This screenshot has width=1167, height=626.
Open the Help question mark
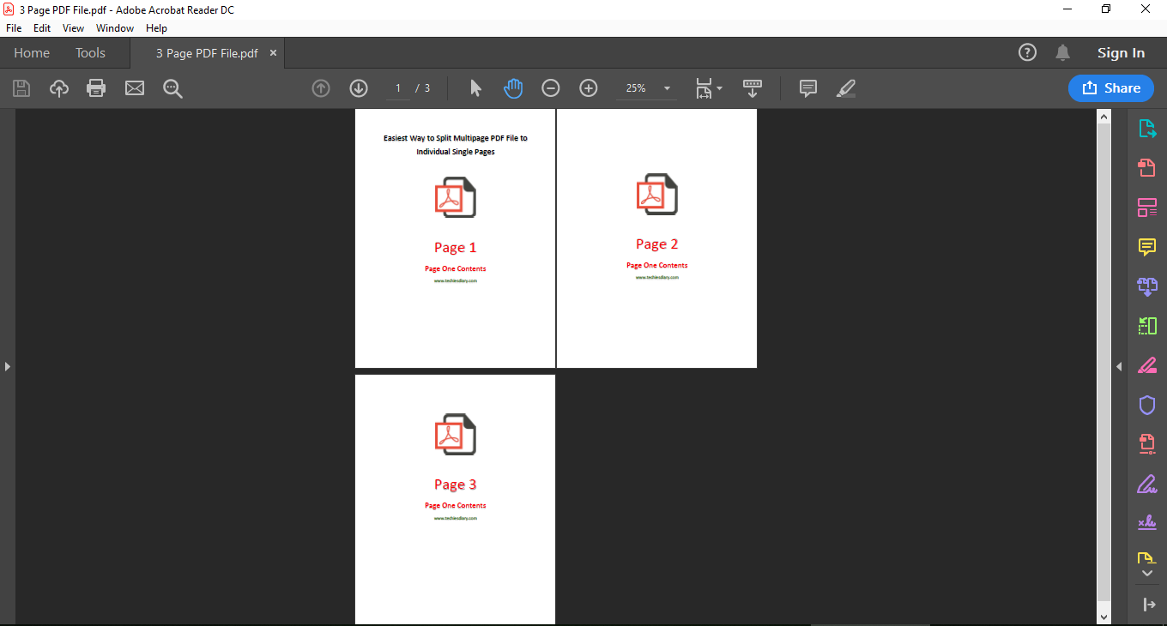coord(1027,52)
